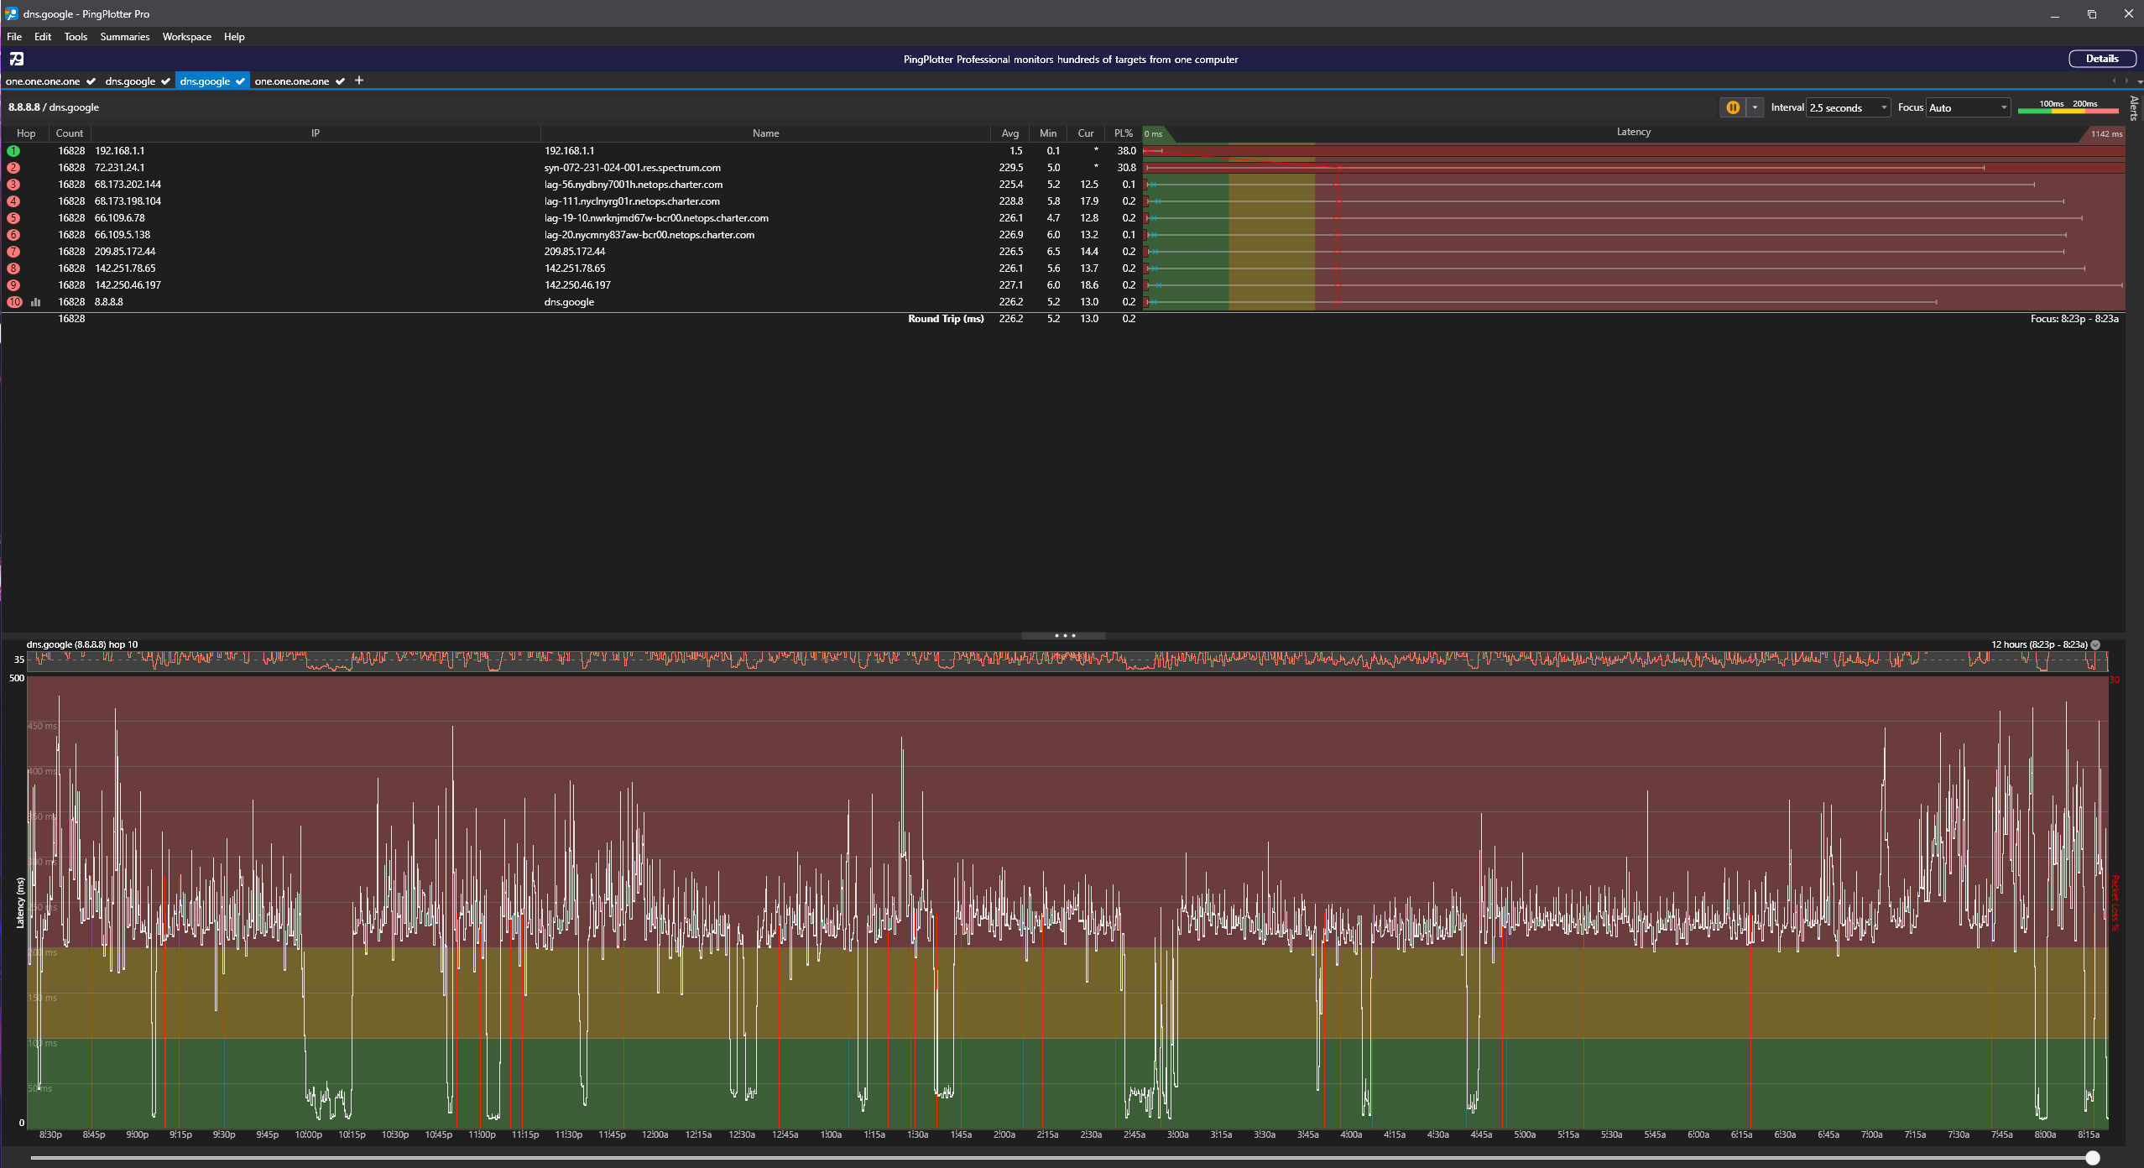The width and height of the screenshot is (2144, 1168).
Task: Toggle the checkmark on the first one.one.one.one tab
Action: [91, 81]
